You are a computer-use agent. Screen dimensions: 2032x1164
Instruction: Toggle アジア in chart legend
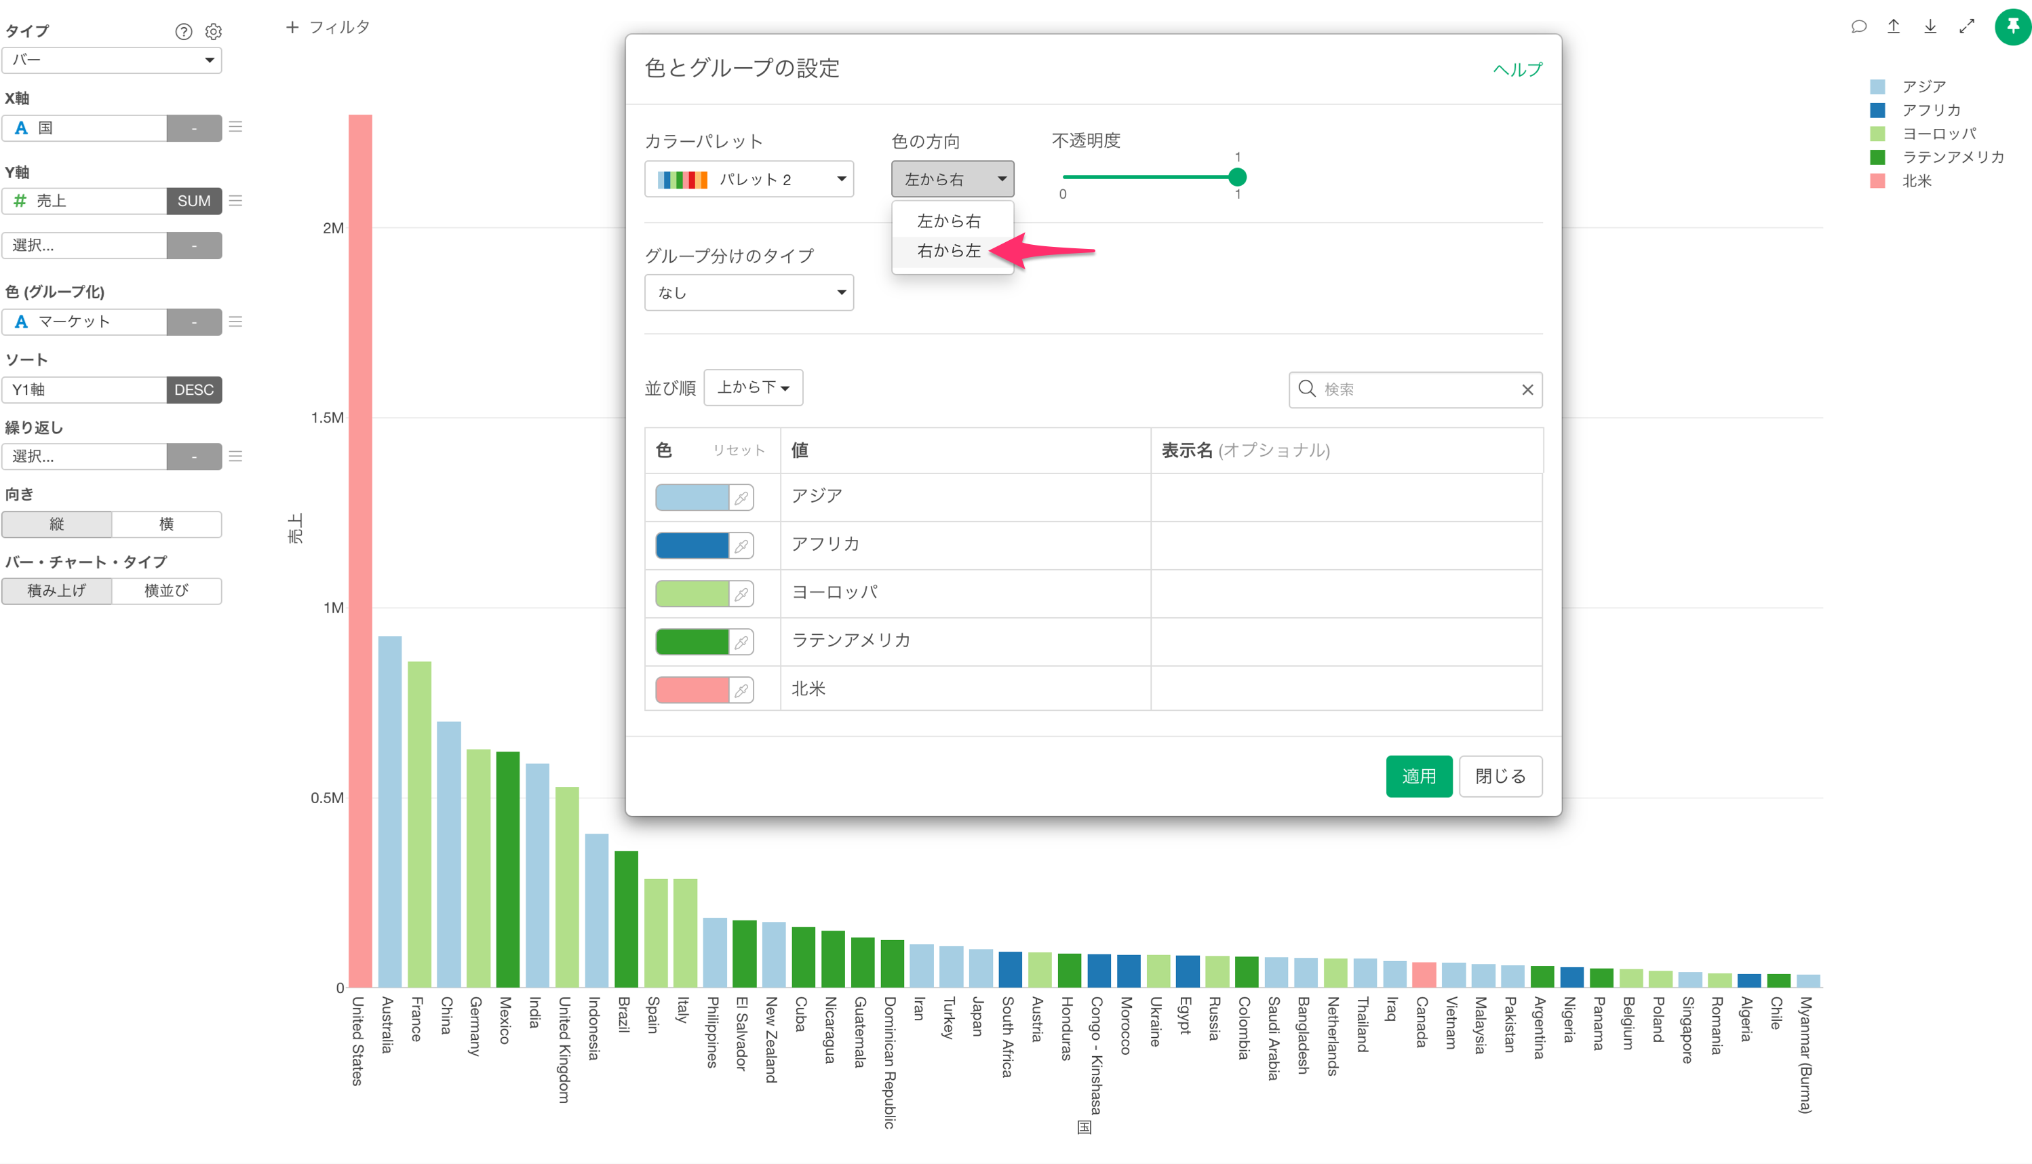click(x=1908, y=86)
